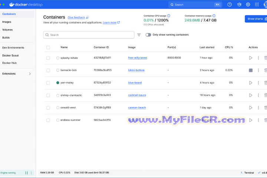
Task: Click the endless-summer container name
Action: tap(70, 120)
